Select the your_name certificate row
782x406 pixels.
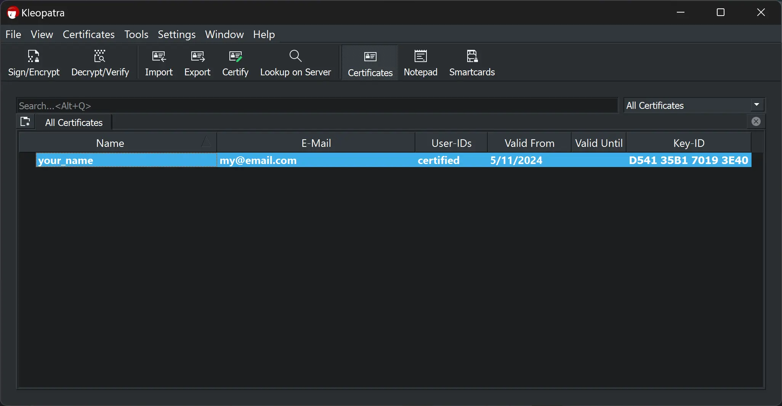(394, 160)
